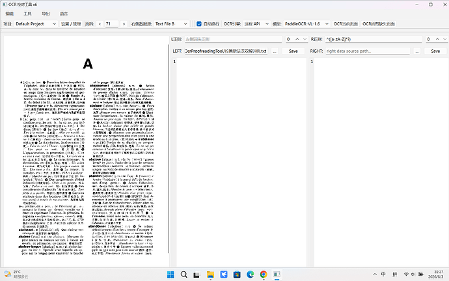Image resolution: width=449 pixels, height=281 pixels.
Task: Open the 编辑 menu
Action: click(x=10, y=14)
